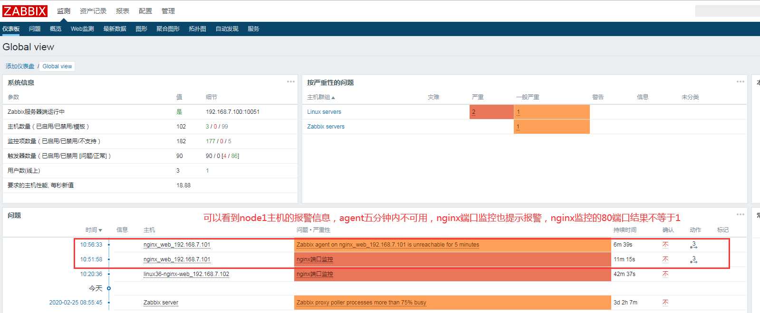Switch to the 仪表板 submenu tab
Screen dimensions: 760x313
[x=11, y=29]
